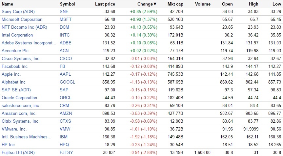Select the ADBE symbol link

[x=66, y=43]
